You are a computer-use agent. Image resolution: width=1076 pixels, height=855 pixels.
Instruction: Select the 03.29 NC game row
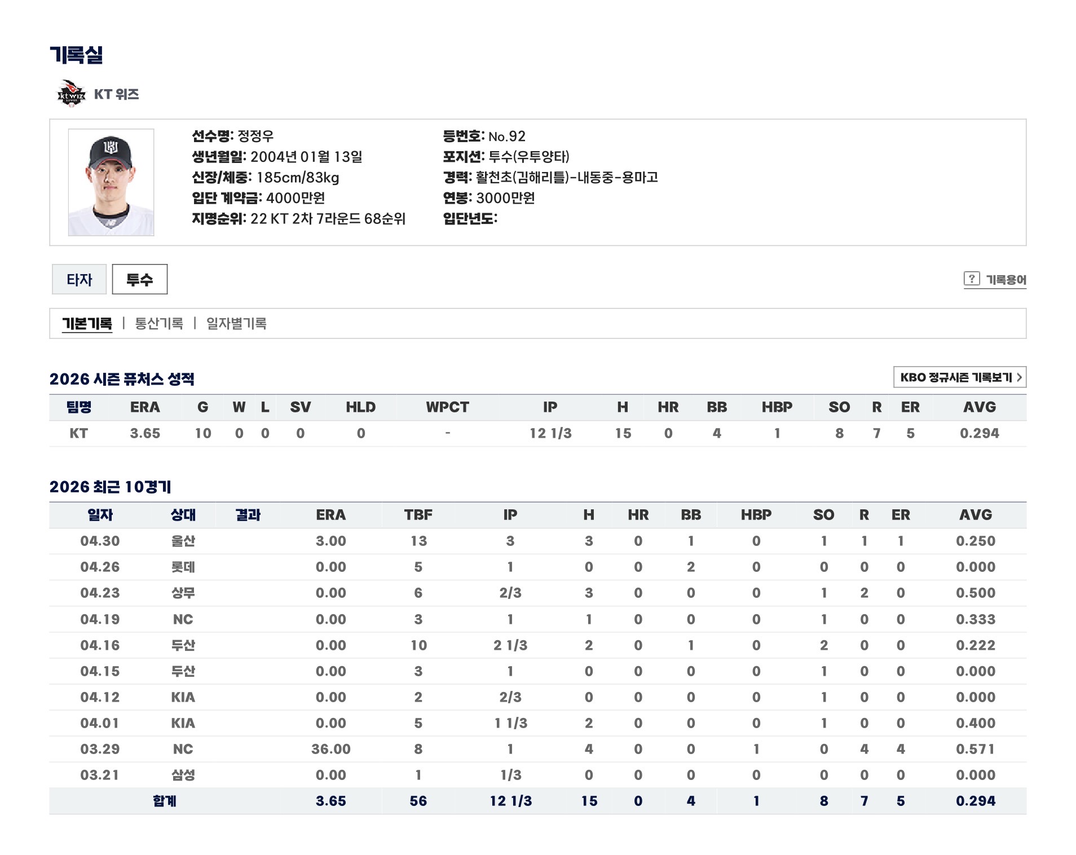[x=537, y=750]
